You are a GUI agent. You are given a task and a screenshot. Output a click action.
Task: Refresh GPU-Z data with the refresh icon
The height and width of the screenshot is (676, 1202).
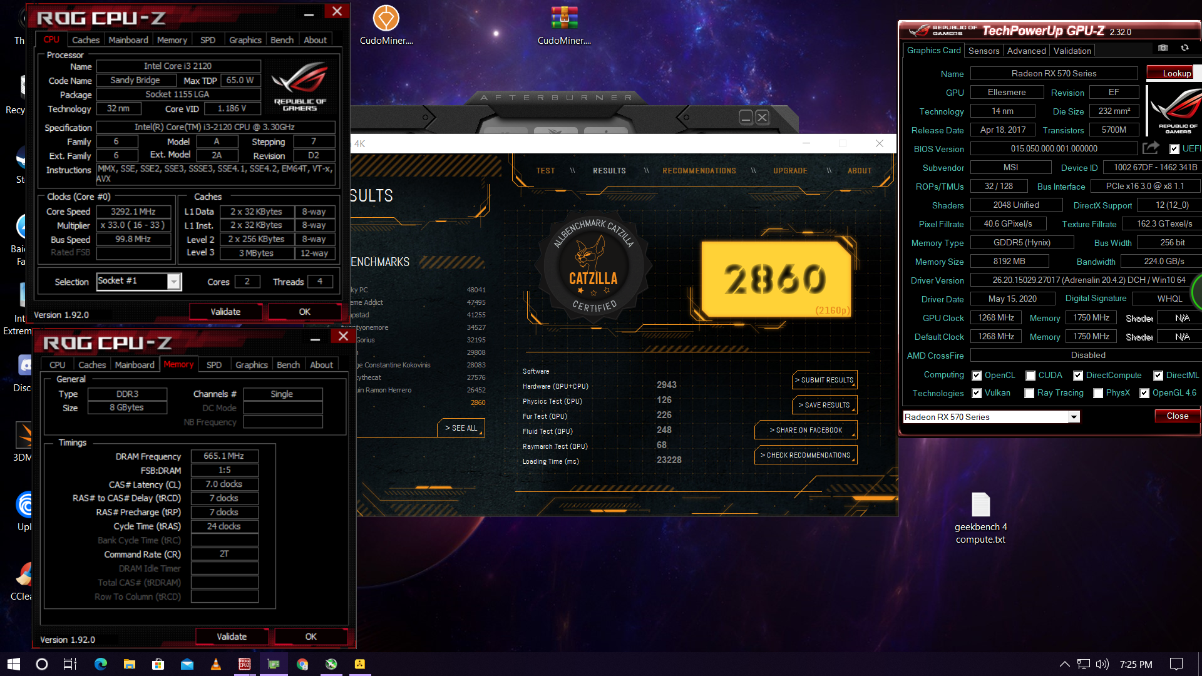[1184, 48]
